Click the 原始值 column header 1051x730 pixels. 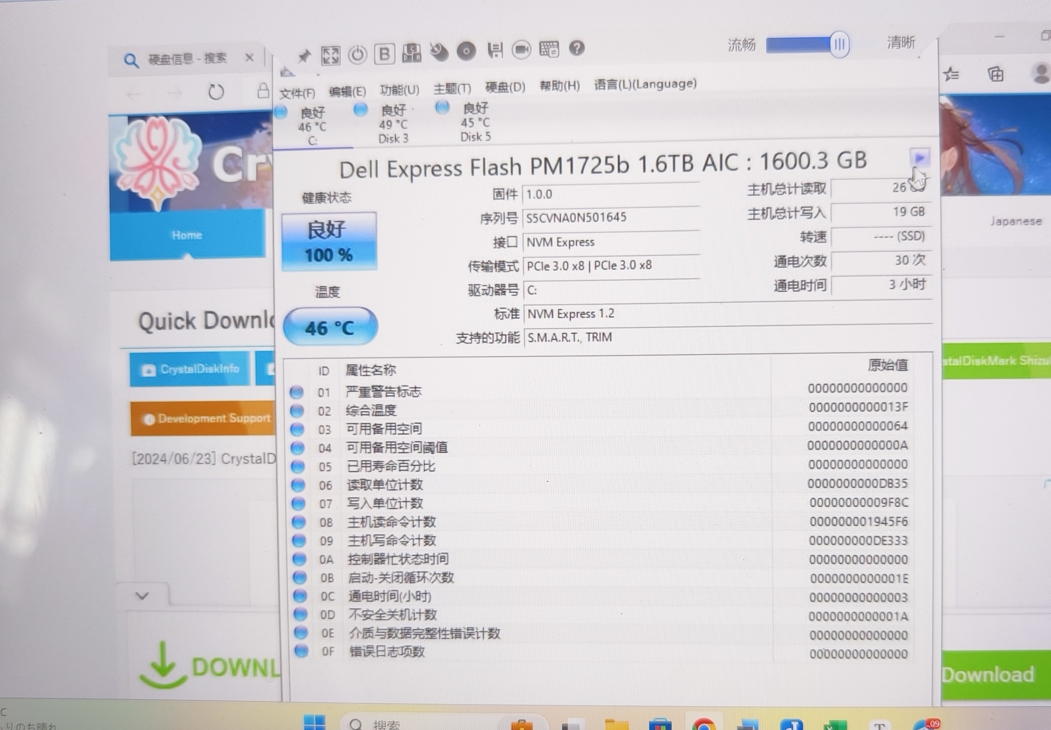(x=888, y=365)
